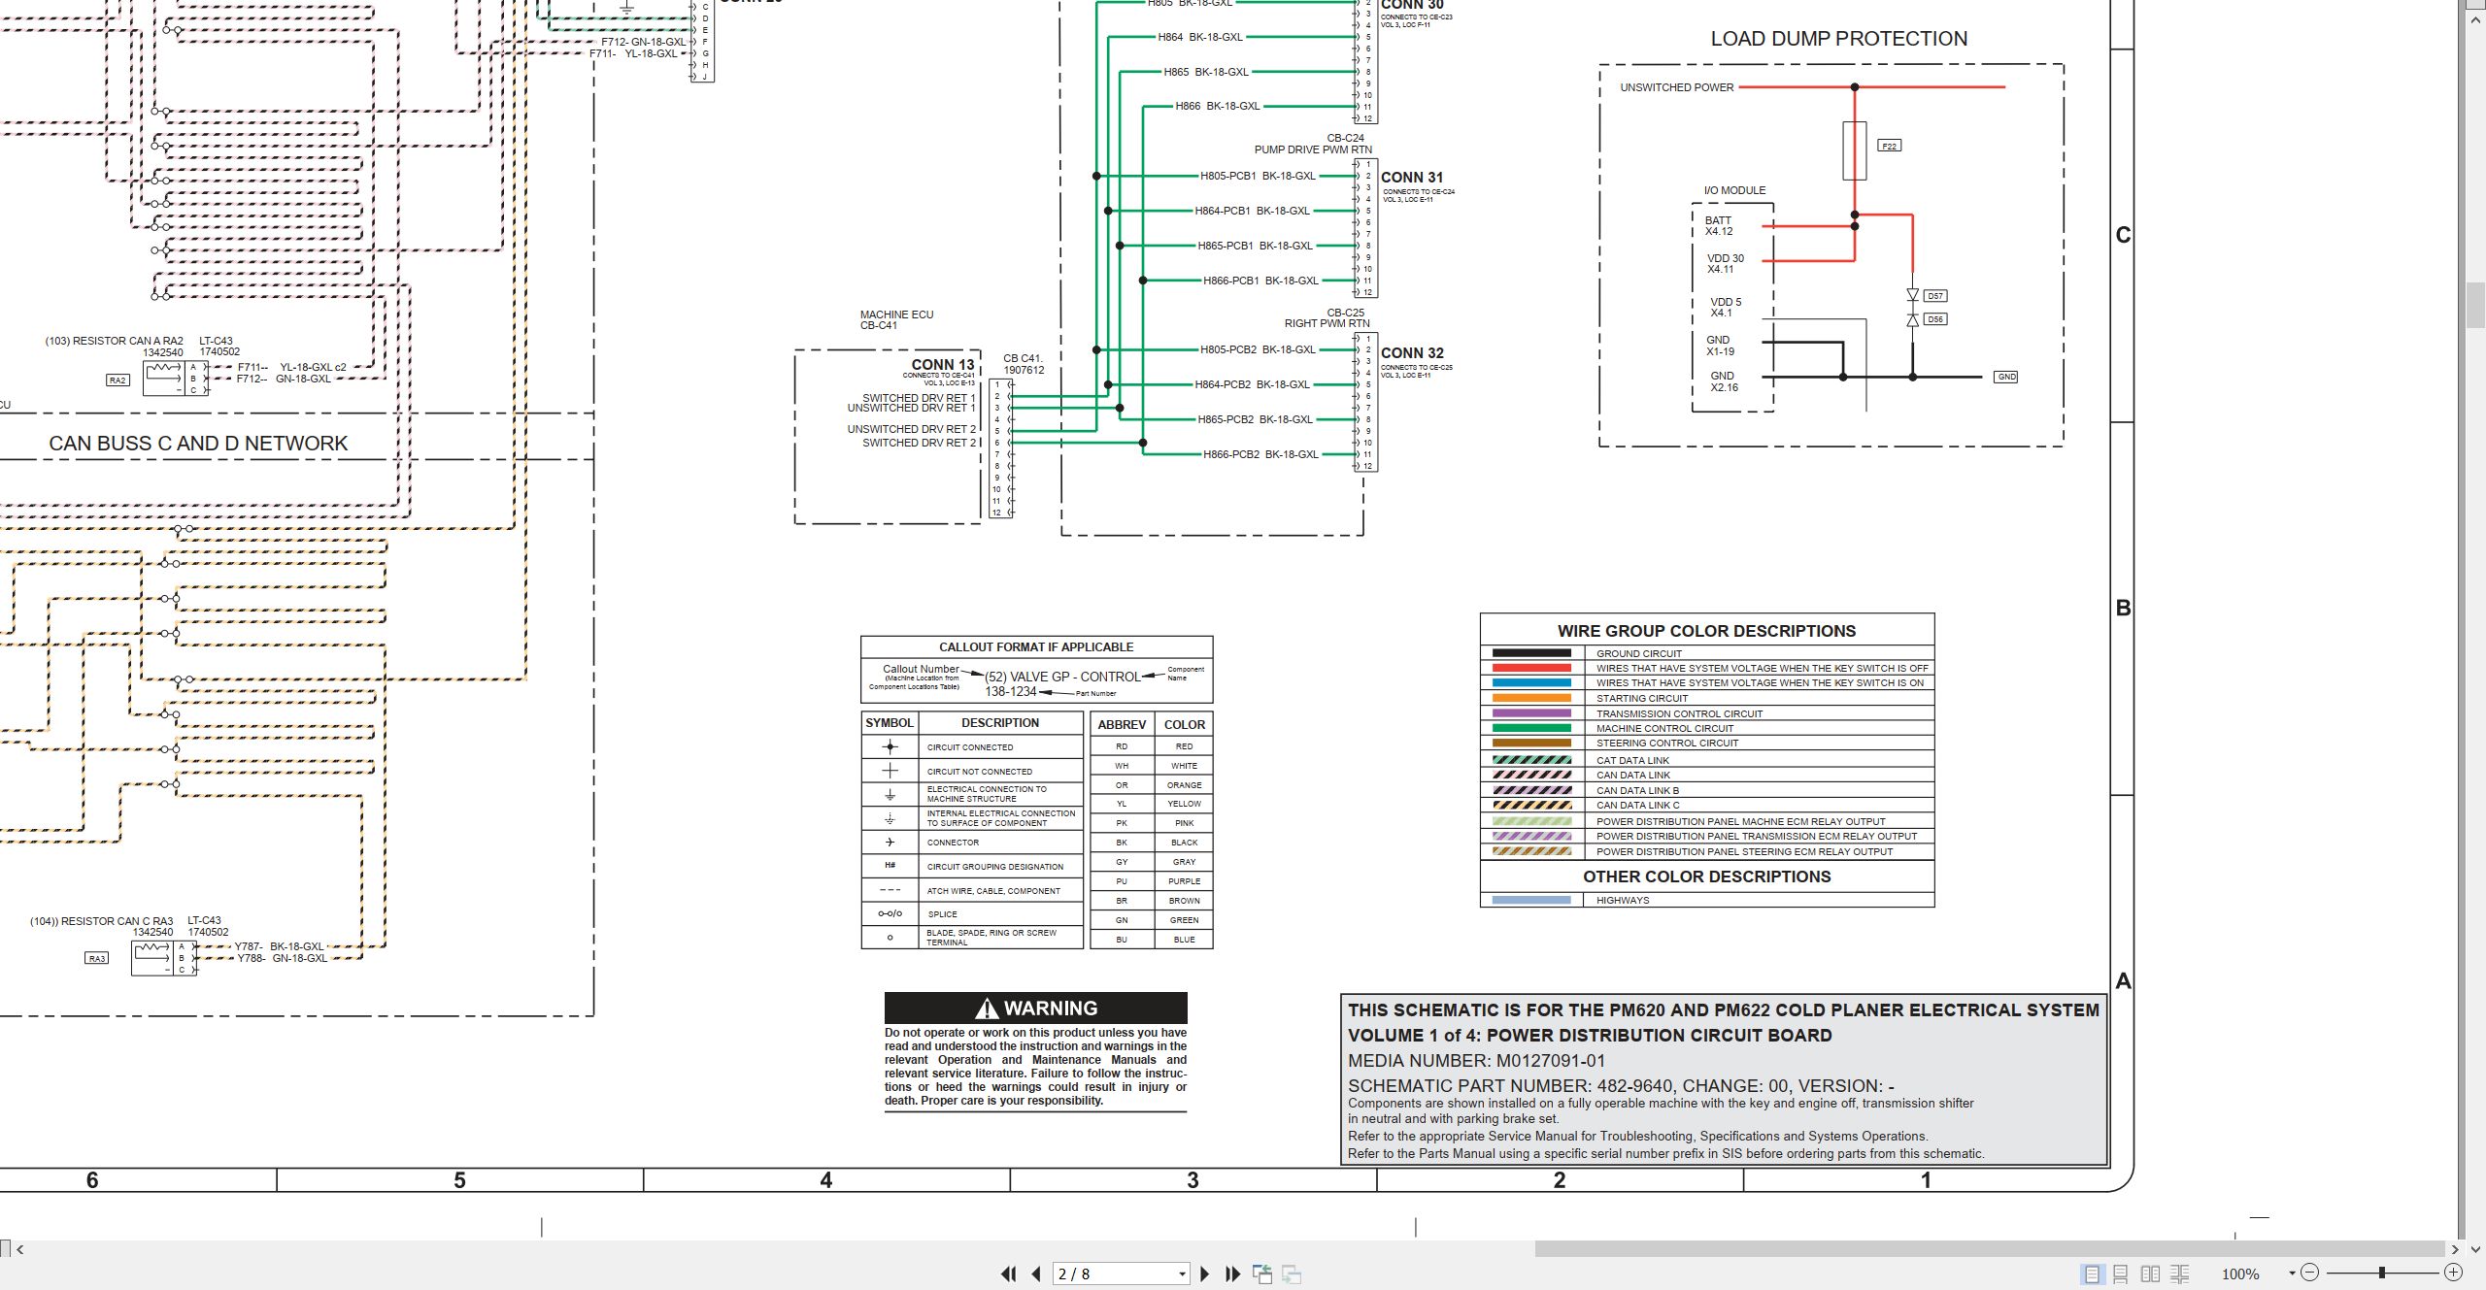This screenshot has height=1290, width=2486.
Task: Click the CONN 13 connector label
Action: tap(942, 365)
